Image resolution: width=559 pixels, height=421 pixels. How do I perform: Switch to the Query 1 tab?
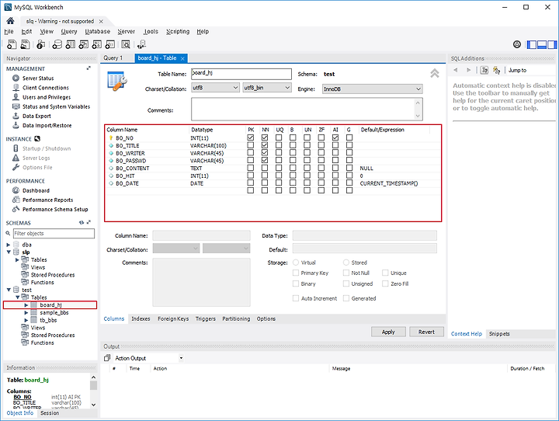click(x=113, y=57)
